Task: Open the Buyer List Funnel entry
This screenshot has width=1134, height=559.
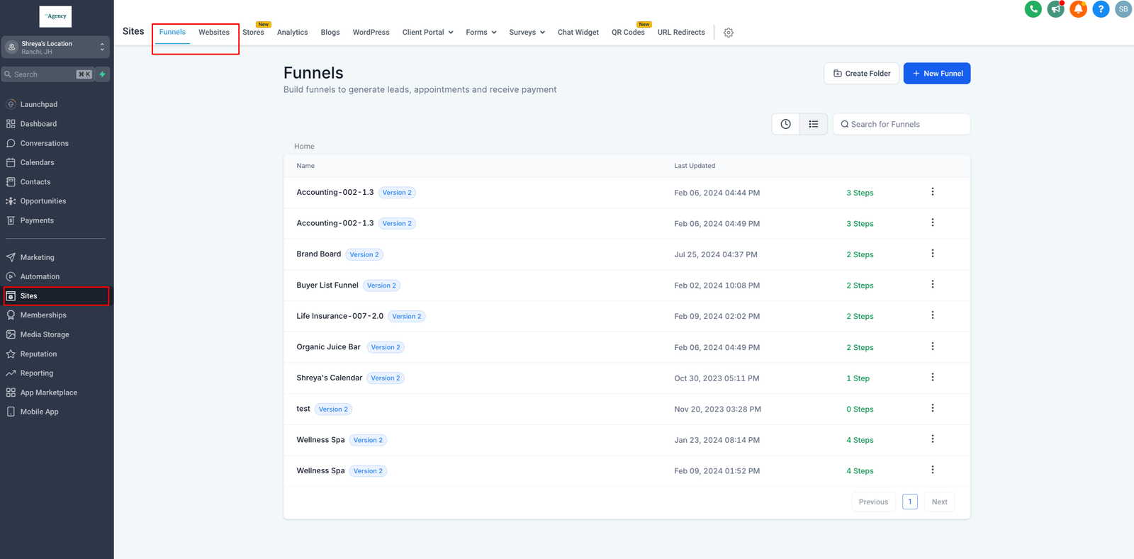Action: point(327,286)
